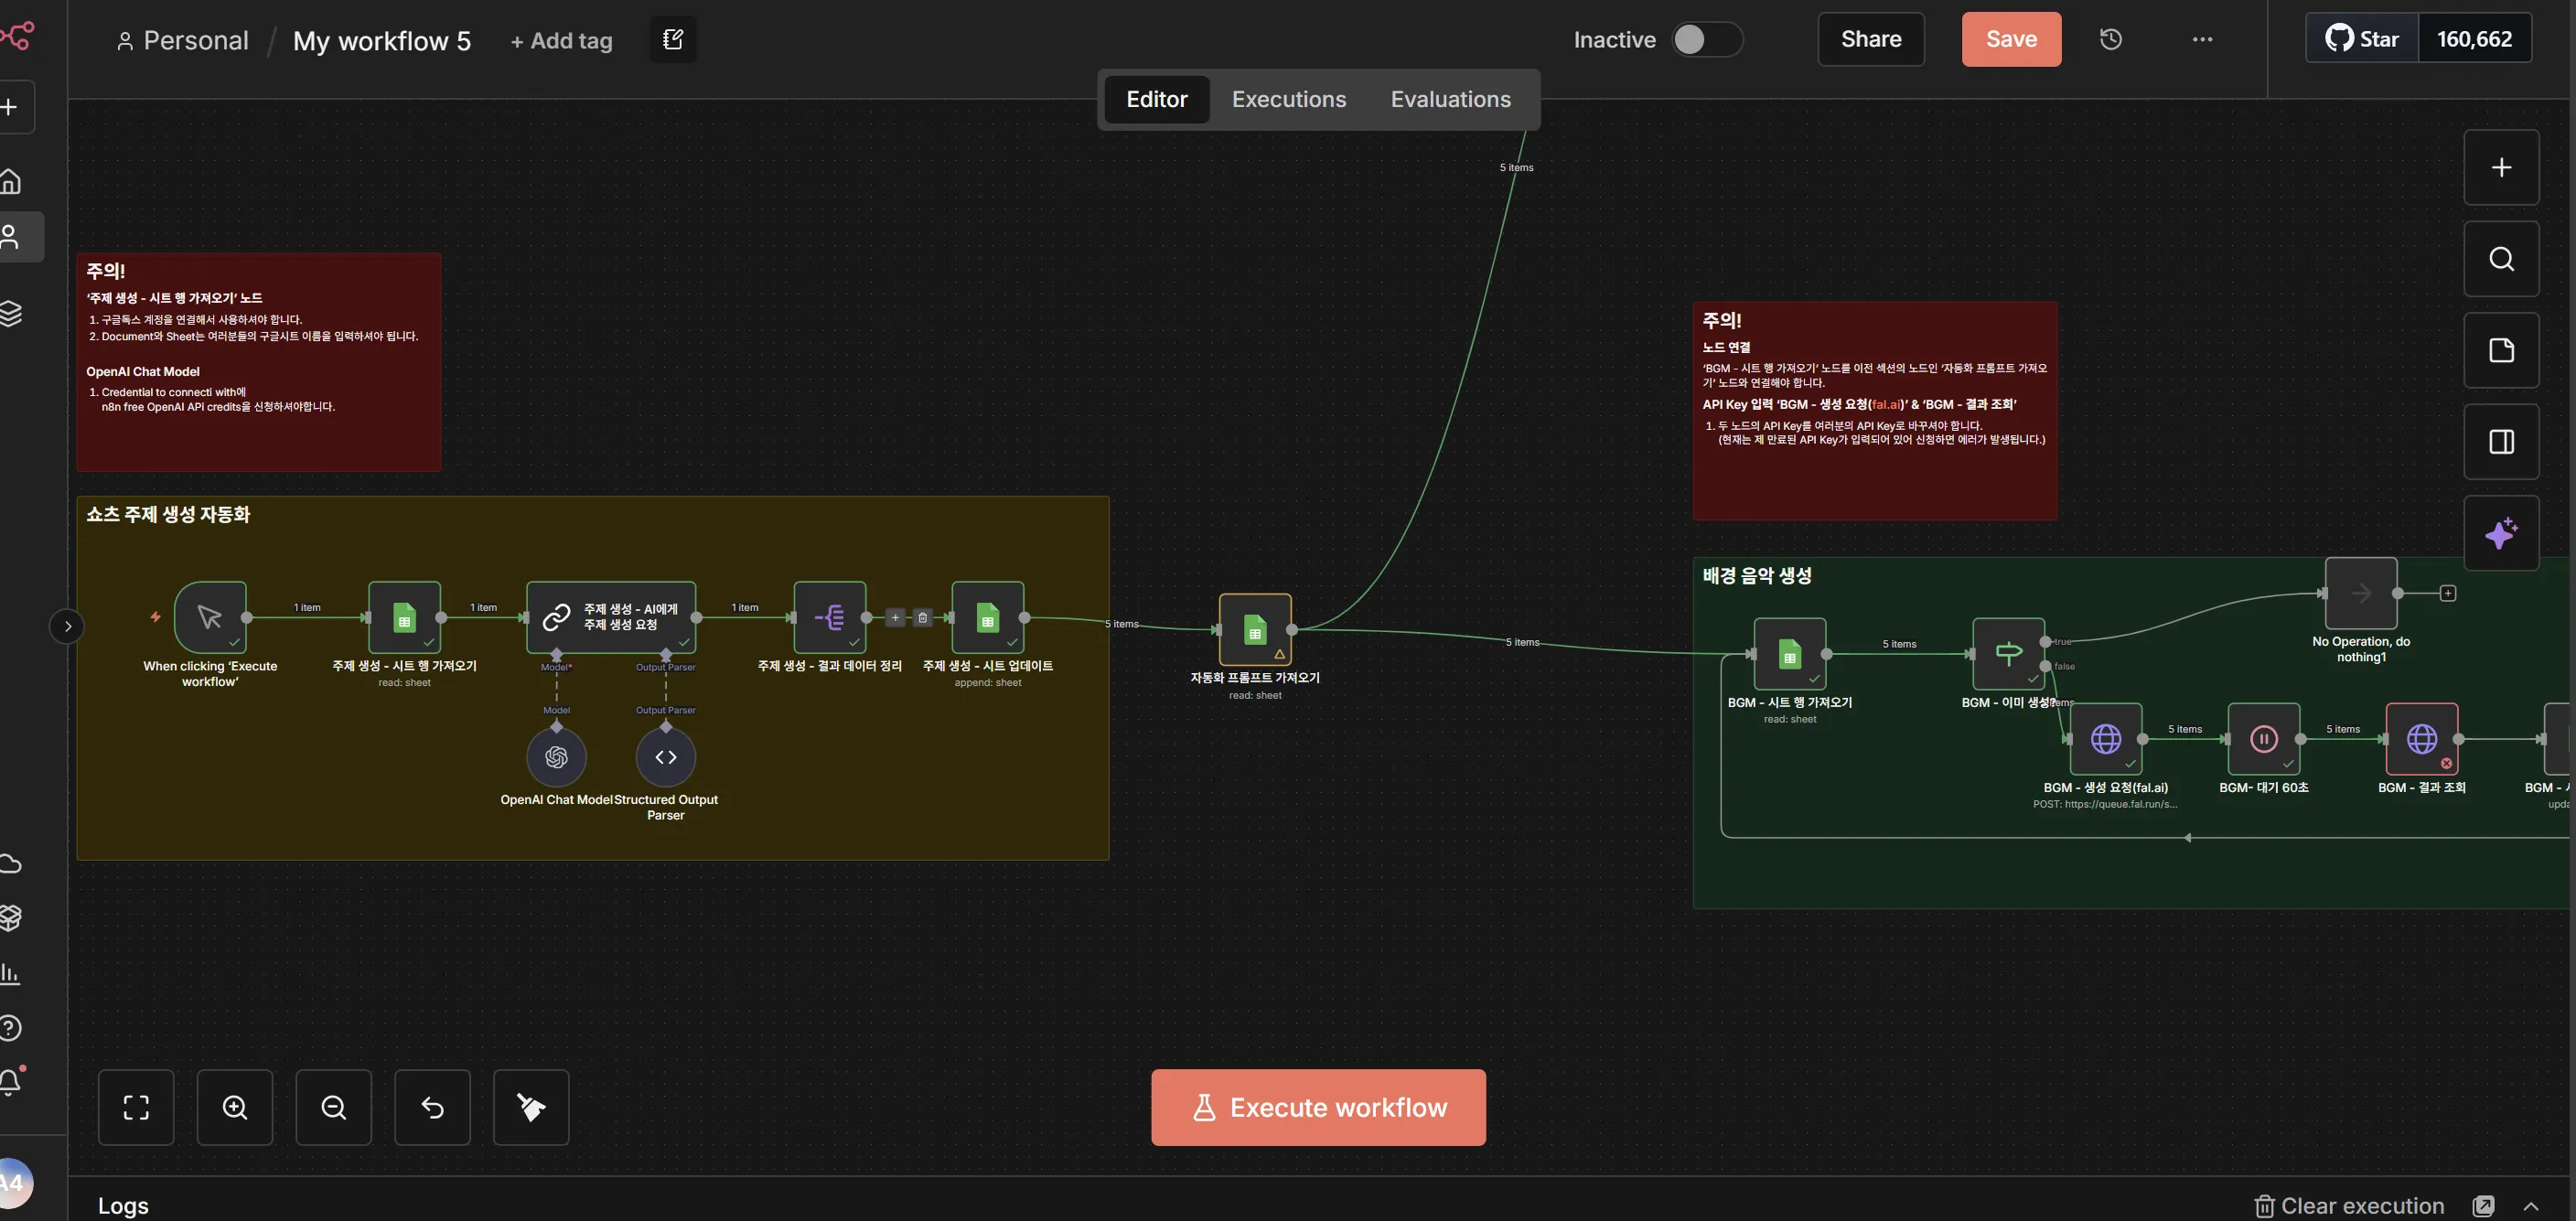
Task: Click the zoom to fit canvas icon
Action: pyautogui.click(x=136, y=1107)
